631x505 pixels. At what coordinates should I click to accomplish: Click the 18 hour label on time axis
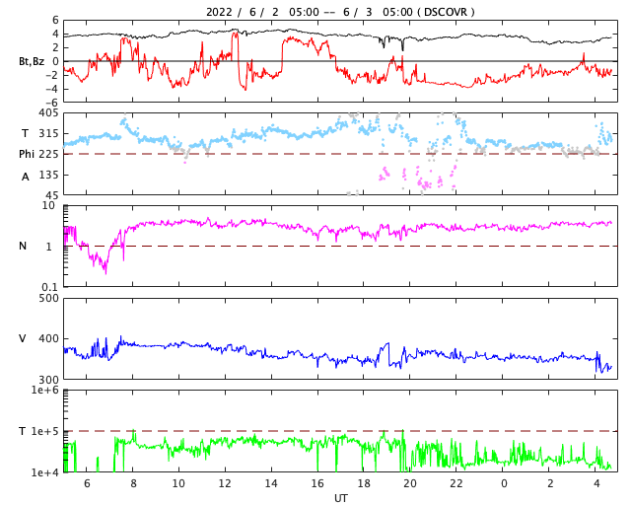click(364, 483)
